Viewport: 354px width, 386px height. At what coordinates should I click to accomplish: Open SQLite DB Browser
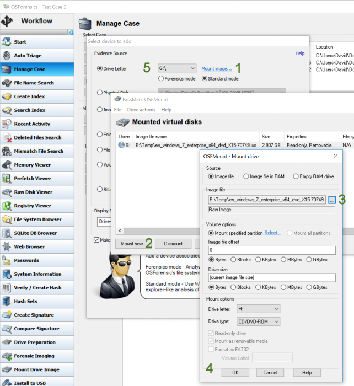pyautogui.click(x=37, y=233)
